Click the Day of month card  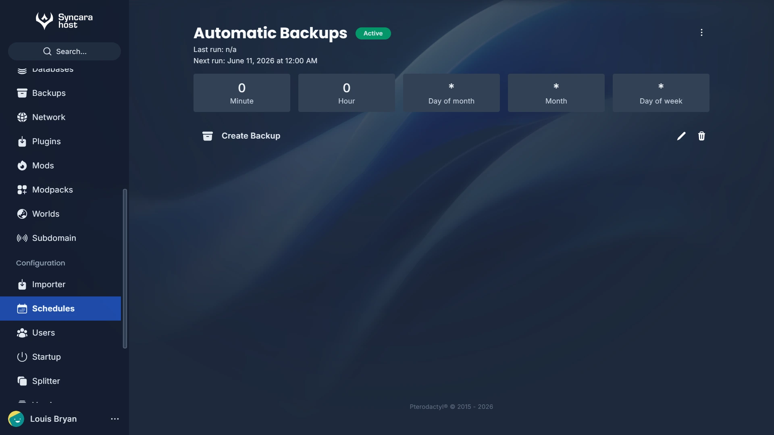451,93
